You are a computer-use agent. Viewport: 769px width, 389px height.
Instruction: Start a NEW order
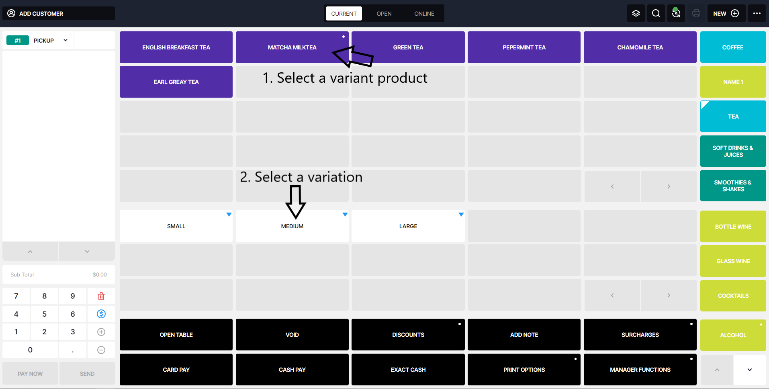coord(726,13)
